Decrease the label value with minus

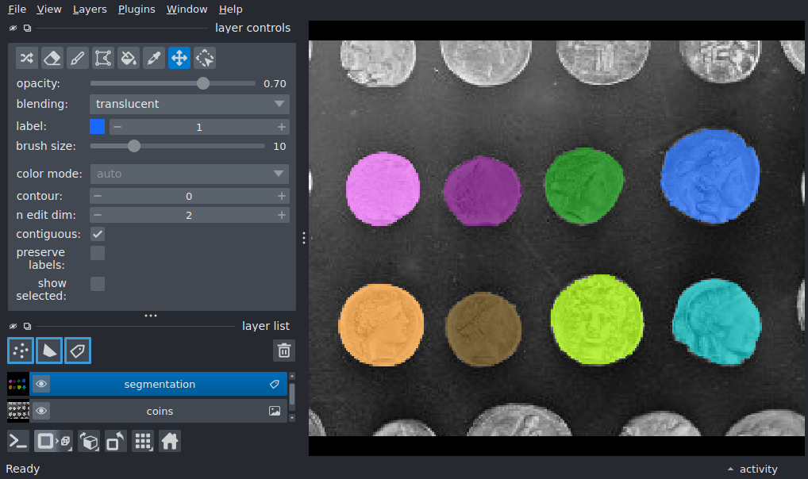coord(117,127)
